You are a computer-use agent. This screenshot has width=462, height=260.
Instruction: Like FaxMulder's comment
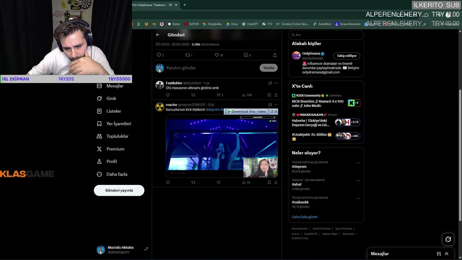click(218, 95)
